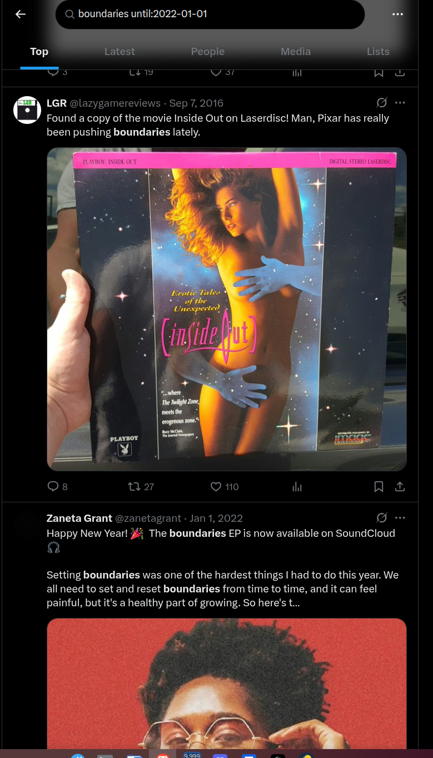The height and width of the screenshot is (758, 433).
Task: Open the Inside Out Laserdisc photo
Action: click(227, 309)
